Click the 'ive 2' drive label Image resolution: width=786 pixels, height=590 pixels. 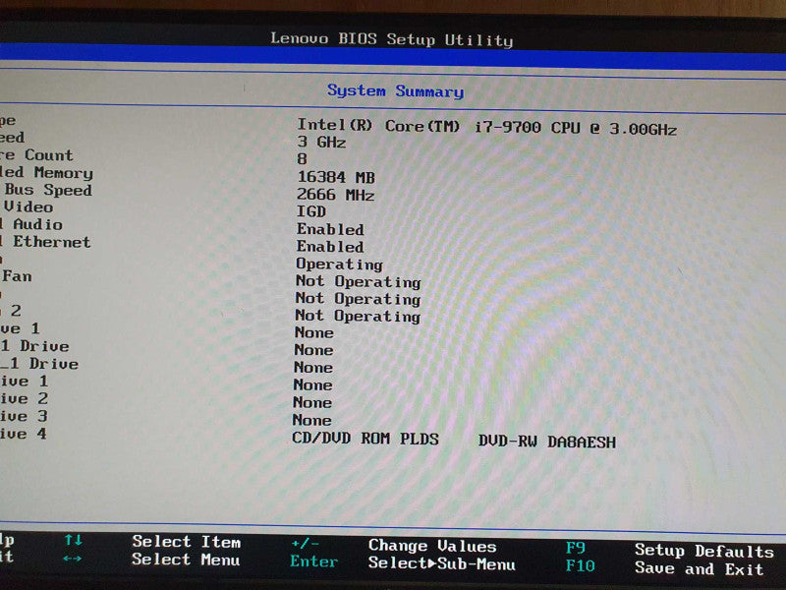click(24, 398)
